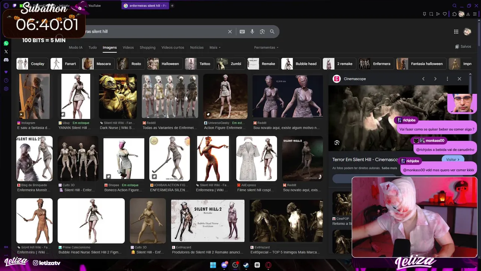This screenshot has width=481, height=271.
Task: Open Opera GX from the taskbar
Action: tap(268, 265)
